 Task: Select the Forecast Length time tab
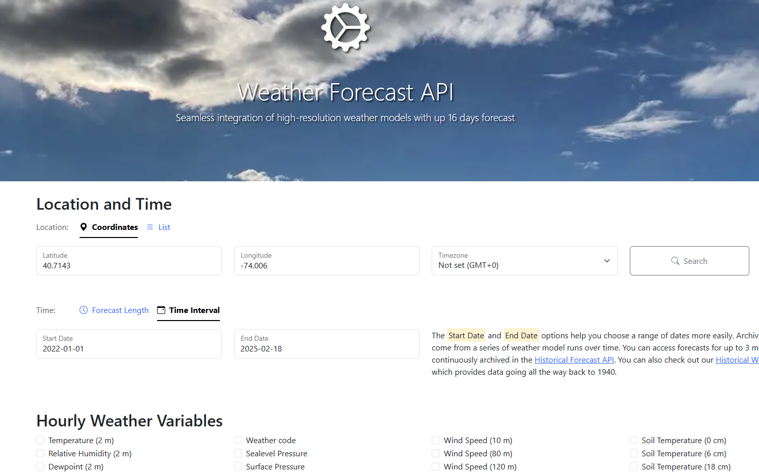point(114,310)
